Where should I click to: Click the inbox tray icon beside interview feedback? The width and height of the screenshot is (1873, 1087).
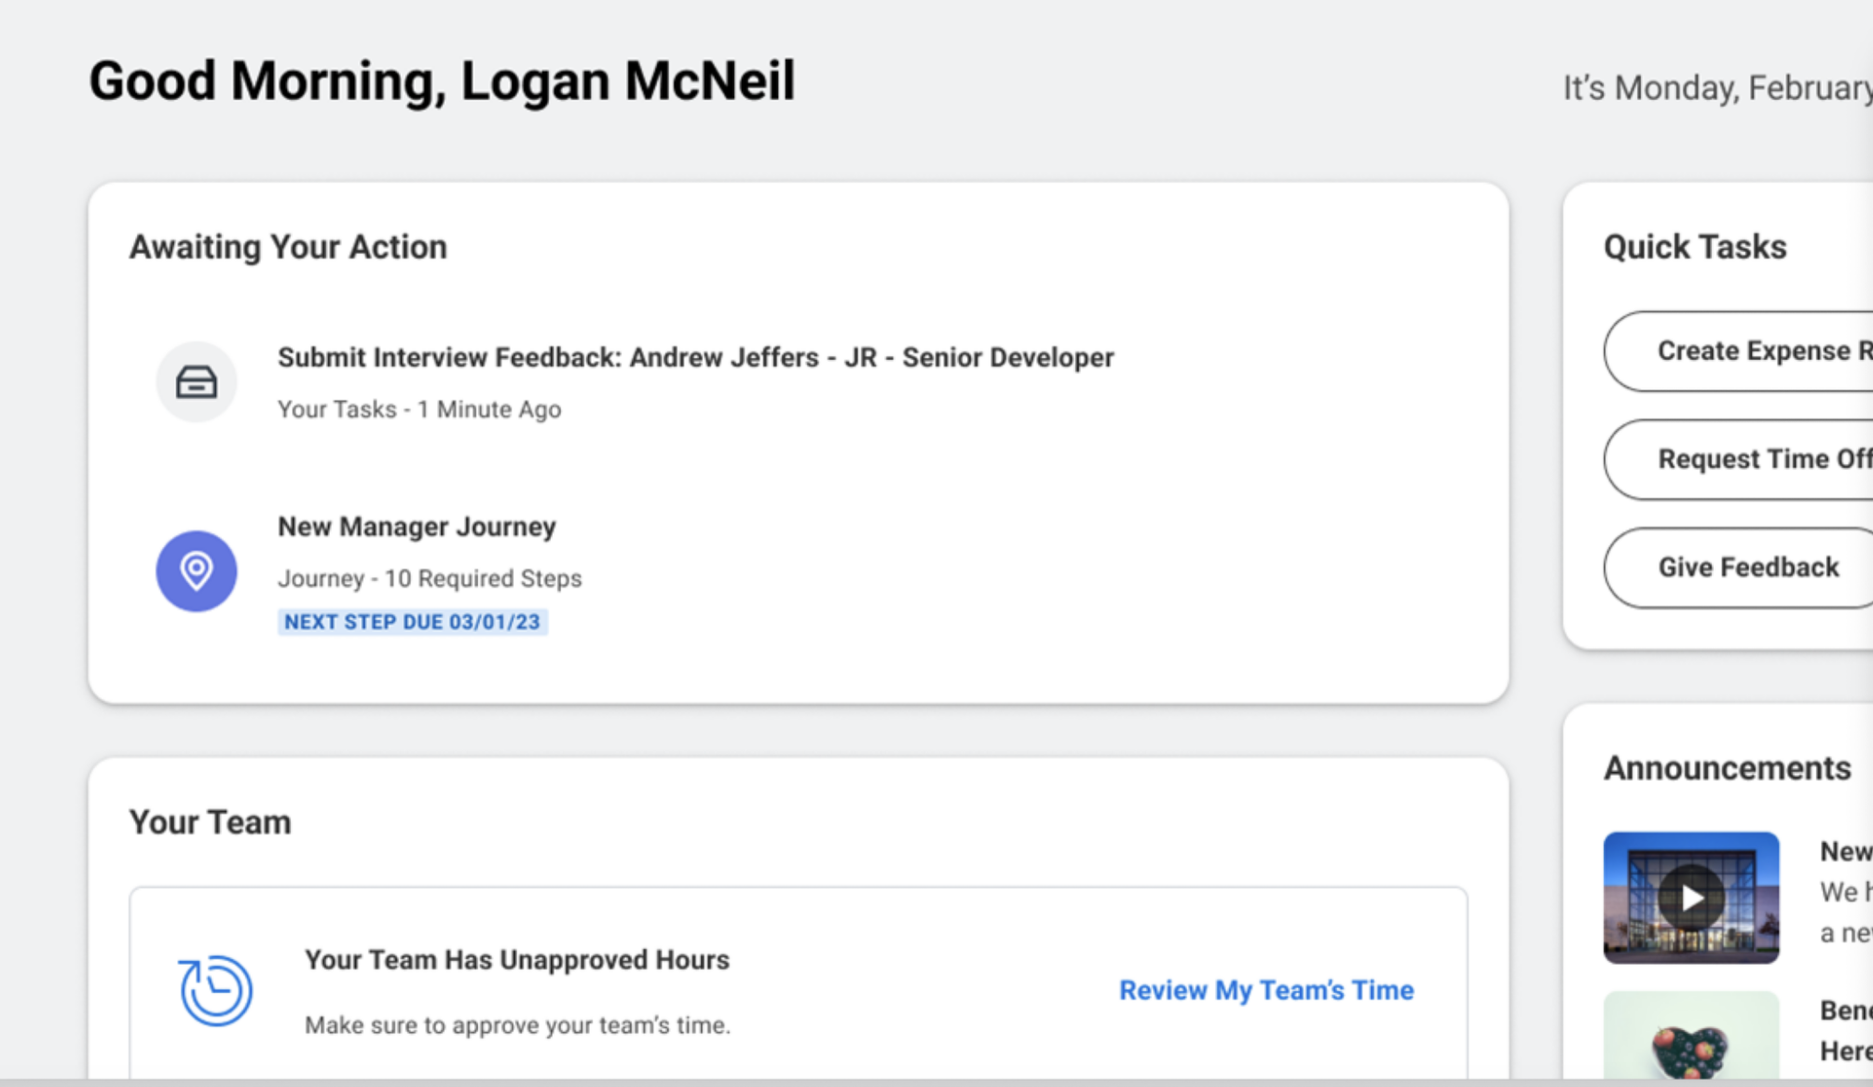(196, 382)
